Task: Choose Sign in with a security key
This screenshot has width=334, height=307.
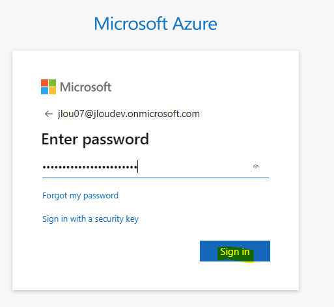Action: (x=90, y=219)
